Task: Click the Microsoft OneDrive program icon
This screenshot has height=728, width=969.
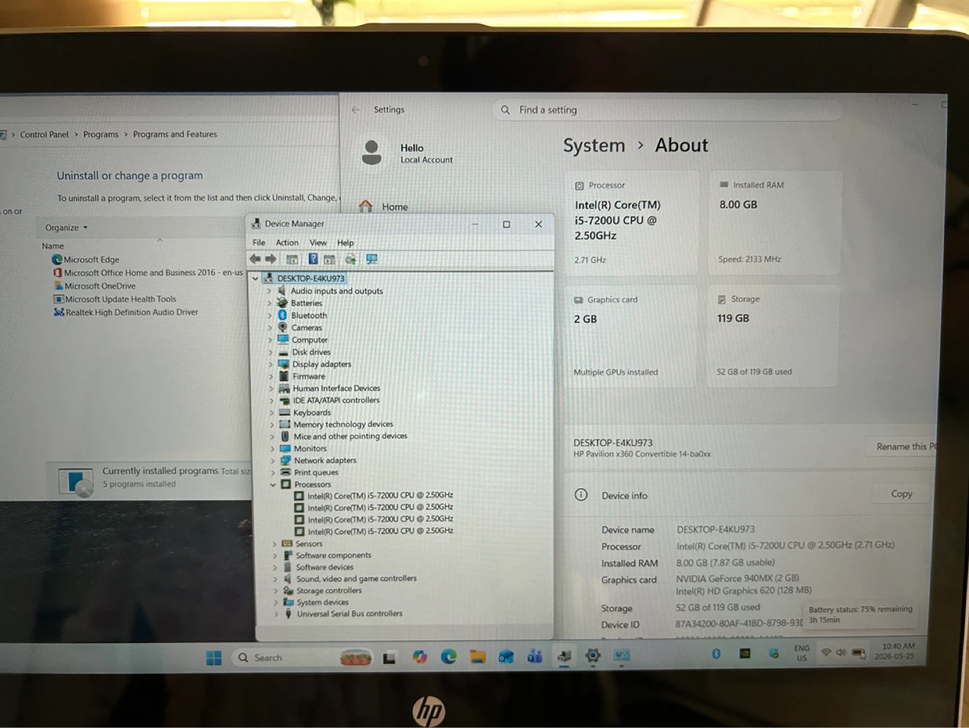Action: (x=59, y=286)
